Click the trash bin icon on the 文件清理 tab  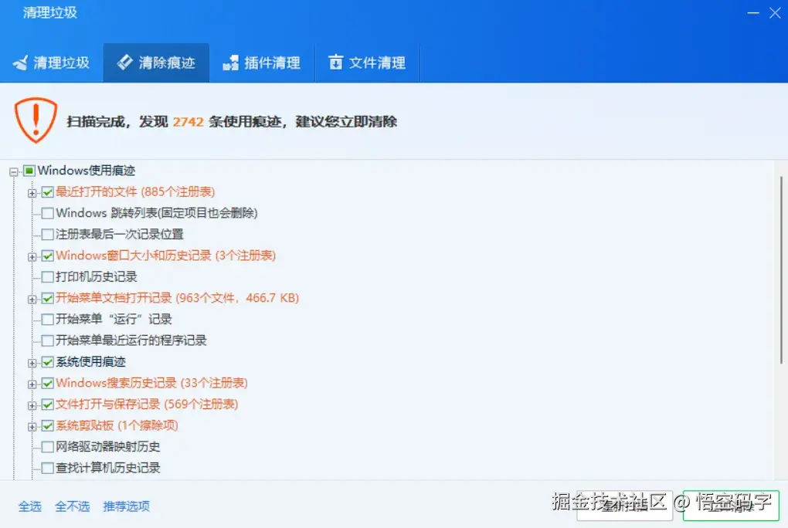click(337, 63)
